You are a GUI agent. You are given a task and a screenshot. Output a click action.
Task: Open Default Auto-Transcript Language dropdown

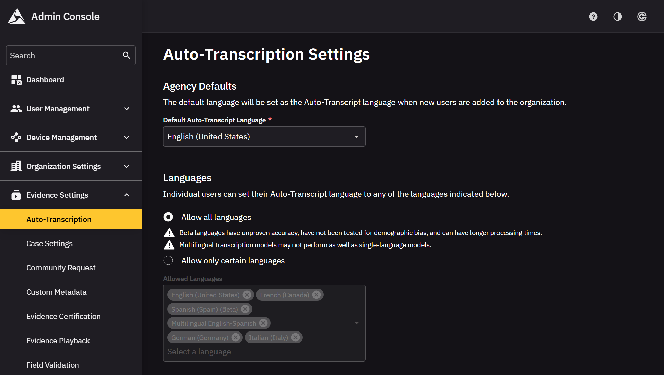tap(264, 137)
